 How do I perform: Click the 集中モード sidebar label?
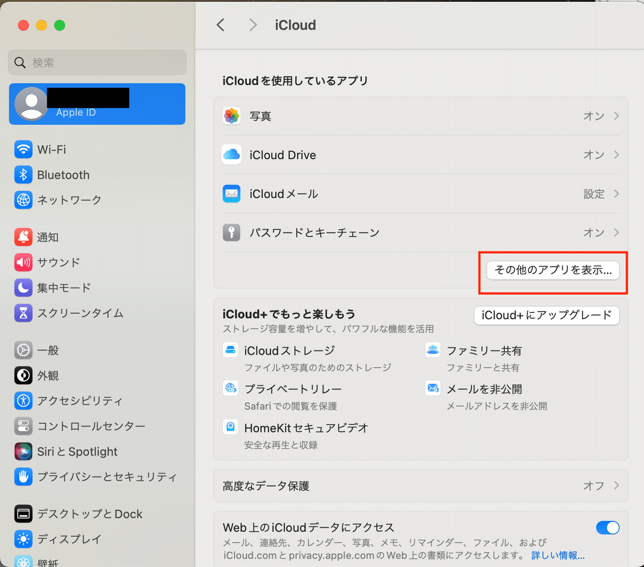(x=64, y=288)
